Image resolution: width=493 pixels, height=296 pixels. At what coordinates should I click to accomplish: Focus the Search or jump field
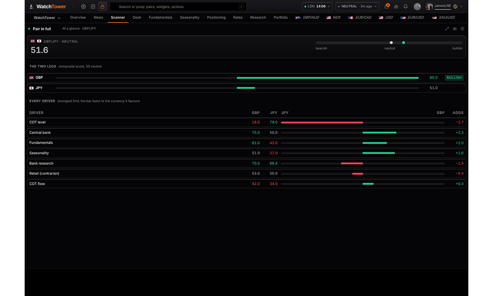click(x=178, y=7)
